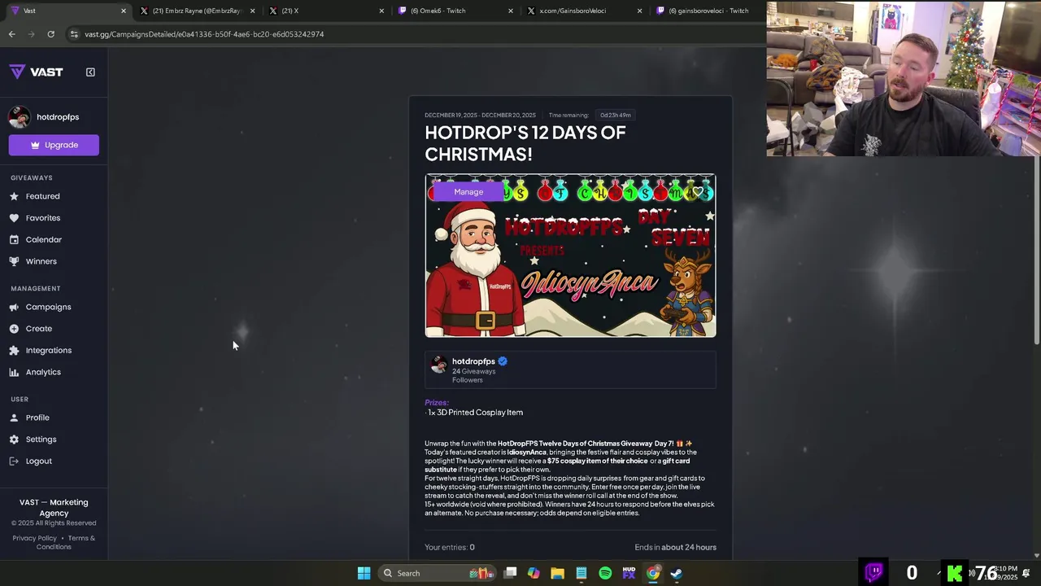Click the Winners trophy icon

[x=14, y=261]
